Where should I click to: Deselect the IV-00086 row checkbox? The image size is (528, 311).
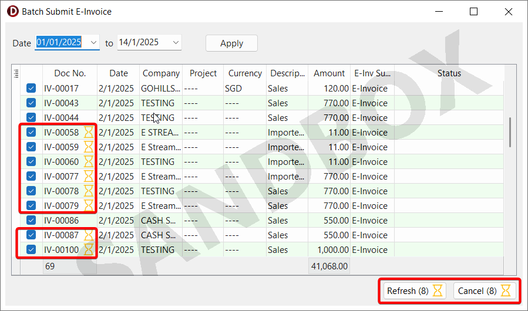(x=32, y=221)
